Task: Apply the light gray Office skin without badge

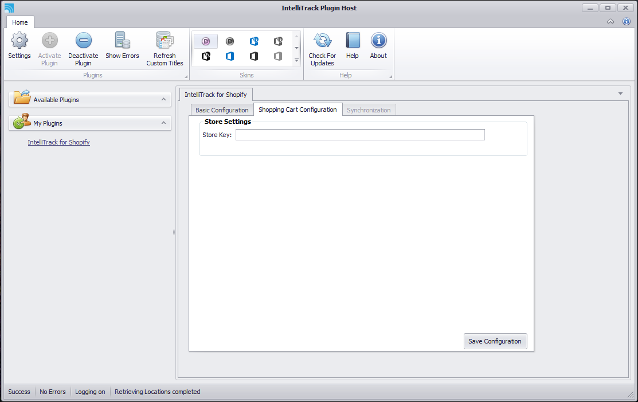Action: (x=278, y=56)
